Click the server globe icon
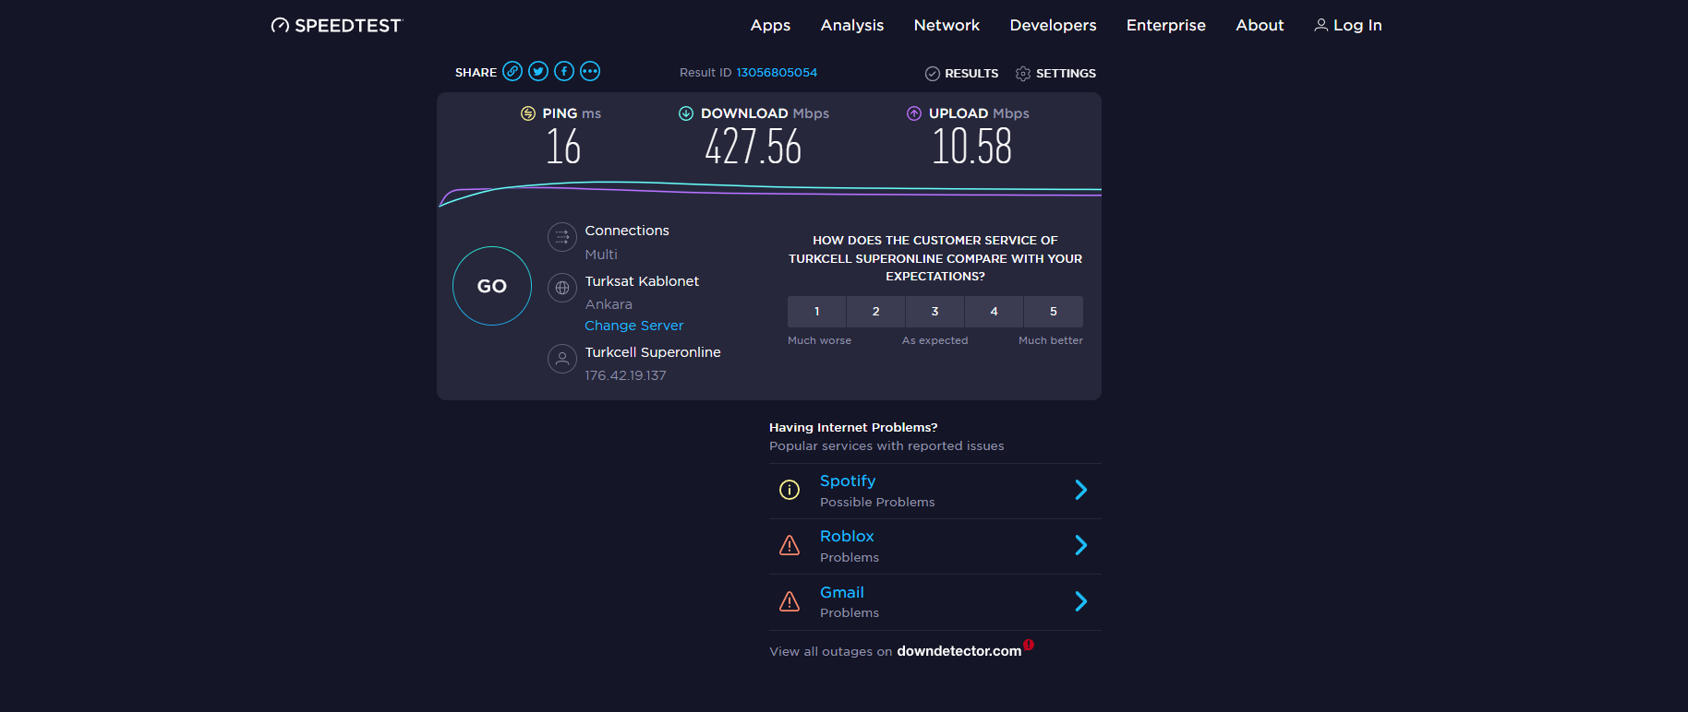This screenshot has width=1688, height=712. (x=562, y=288)
